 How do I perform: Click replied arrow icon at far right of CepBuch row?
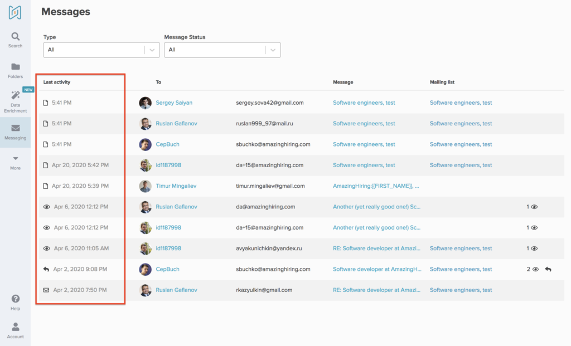[548, 269]
